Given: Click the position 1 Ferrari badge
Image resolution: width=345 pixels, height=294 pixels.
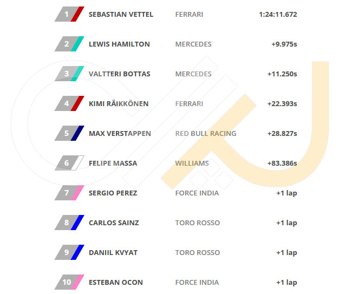Looking at the screenshot, I should click(69, 14).
